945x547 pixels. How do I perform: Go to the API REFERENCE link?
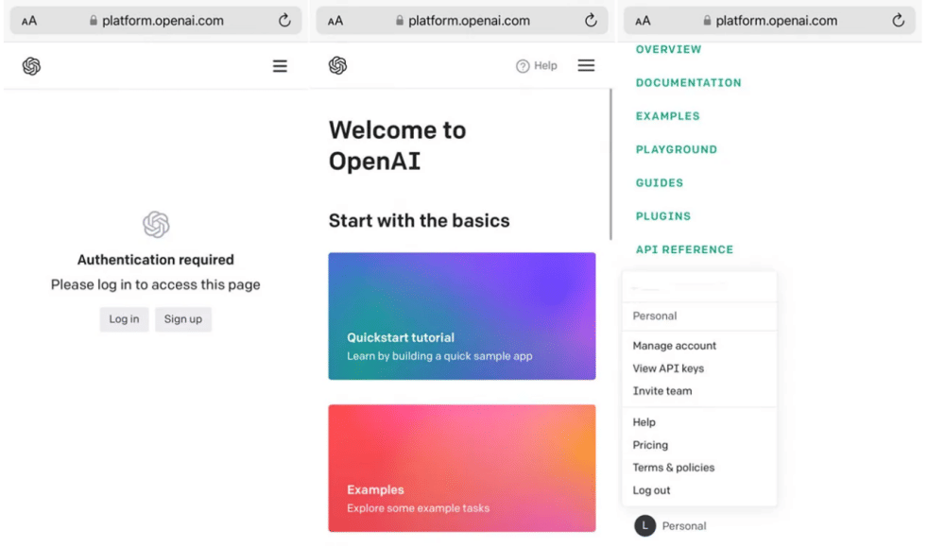point(684,249)
